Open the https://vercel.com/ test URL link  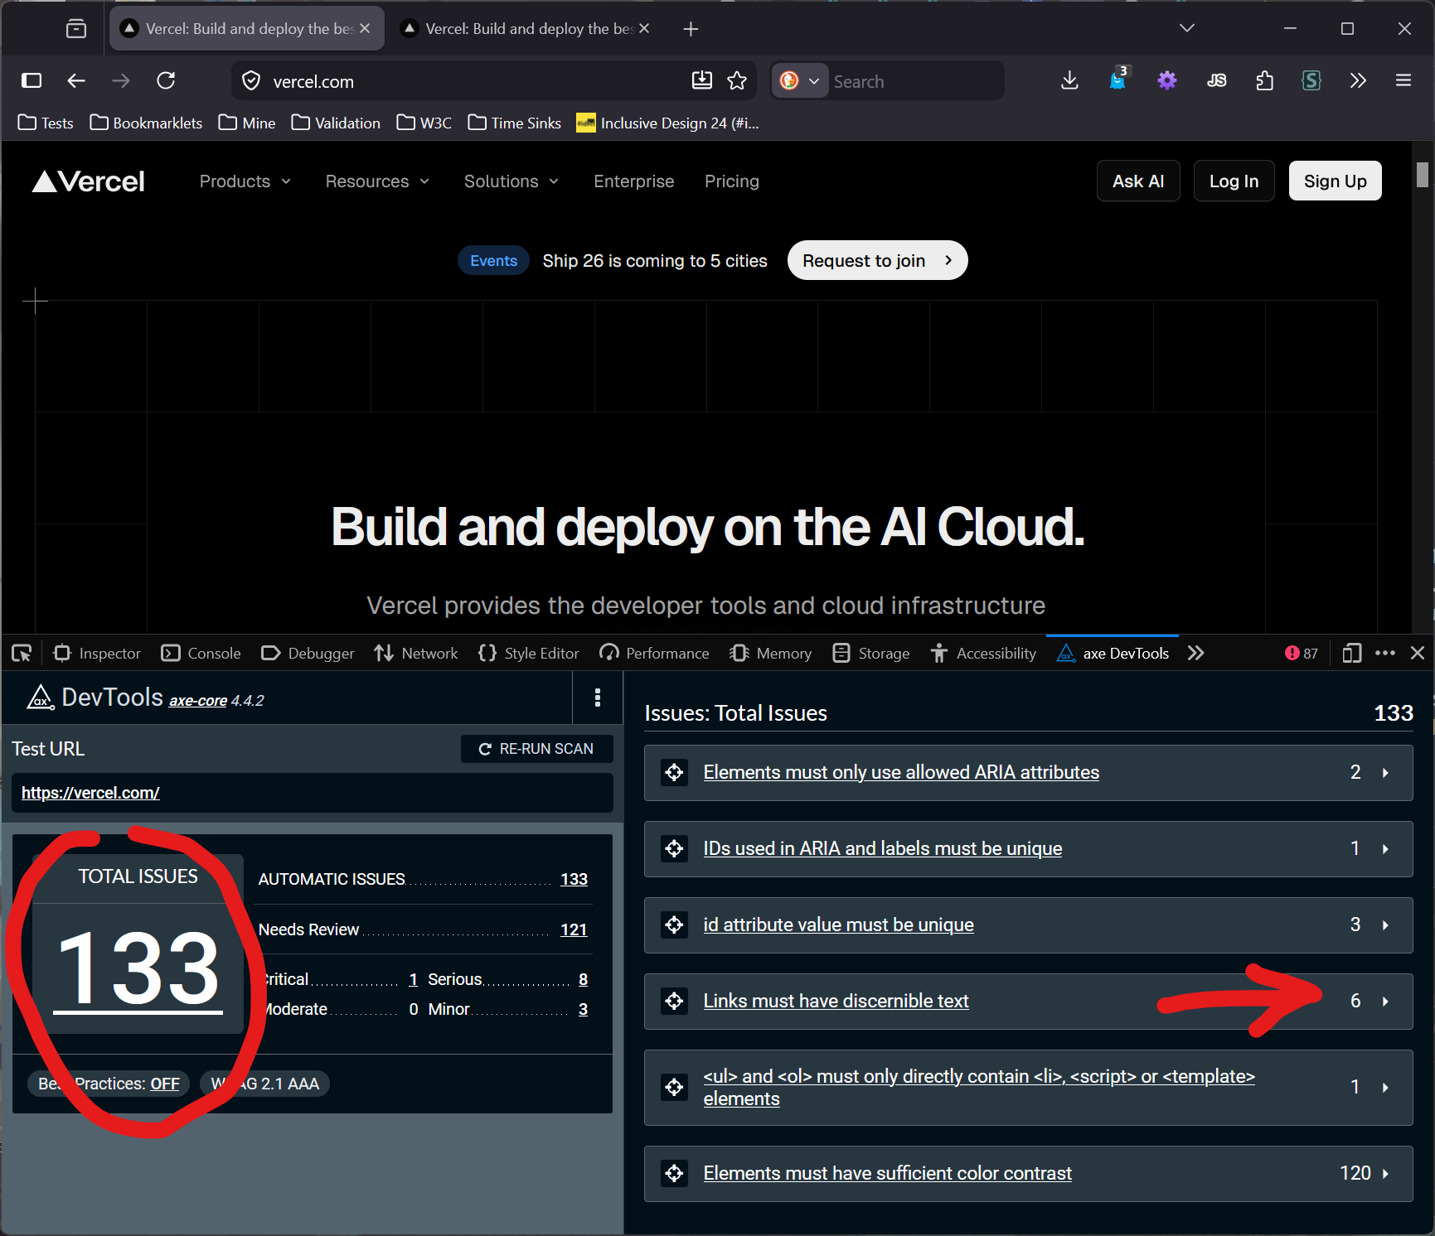(90, 793)
